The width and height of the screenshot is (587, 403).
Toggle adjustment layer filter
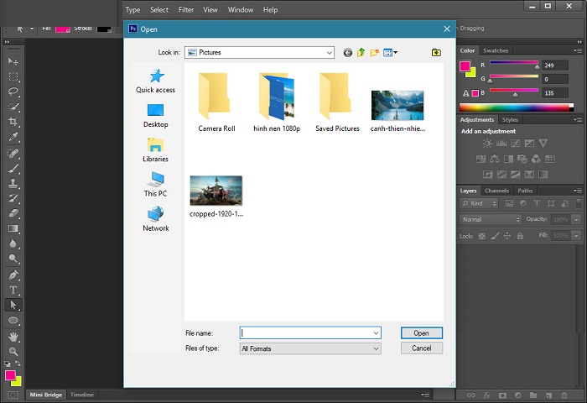click(523, 203)
